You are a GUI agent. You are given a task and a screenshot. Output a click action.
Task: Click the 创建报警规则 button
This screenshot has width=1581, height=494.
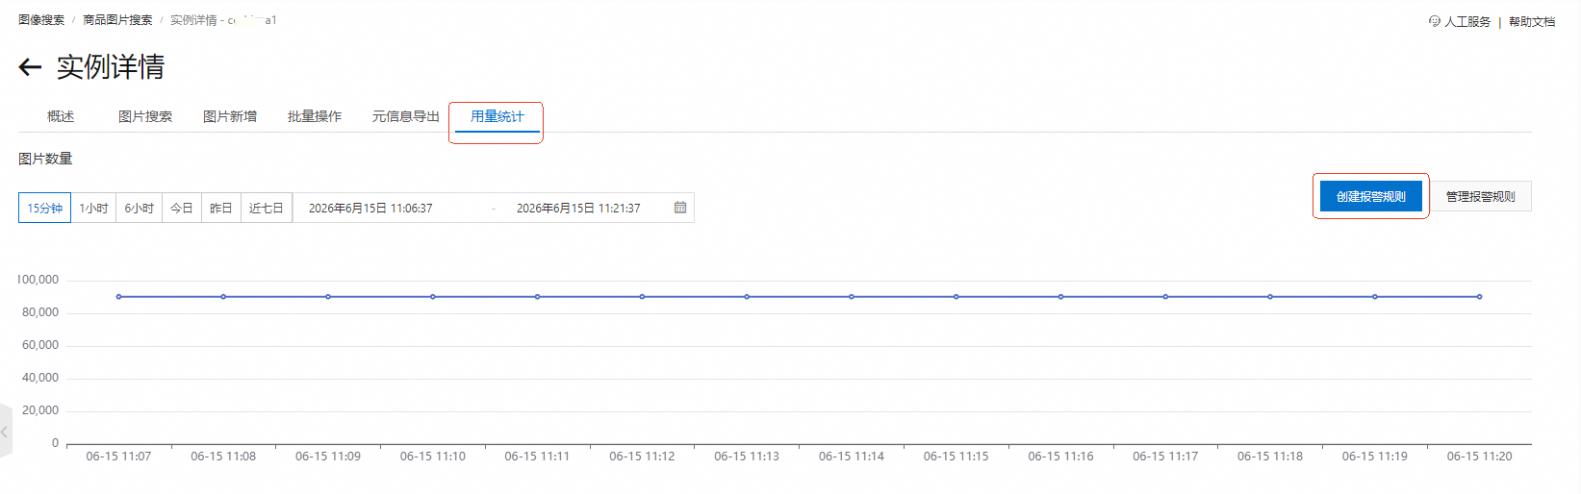1371,196
